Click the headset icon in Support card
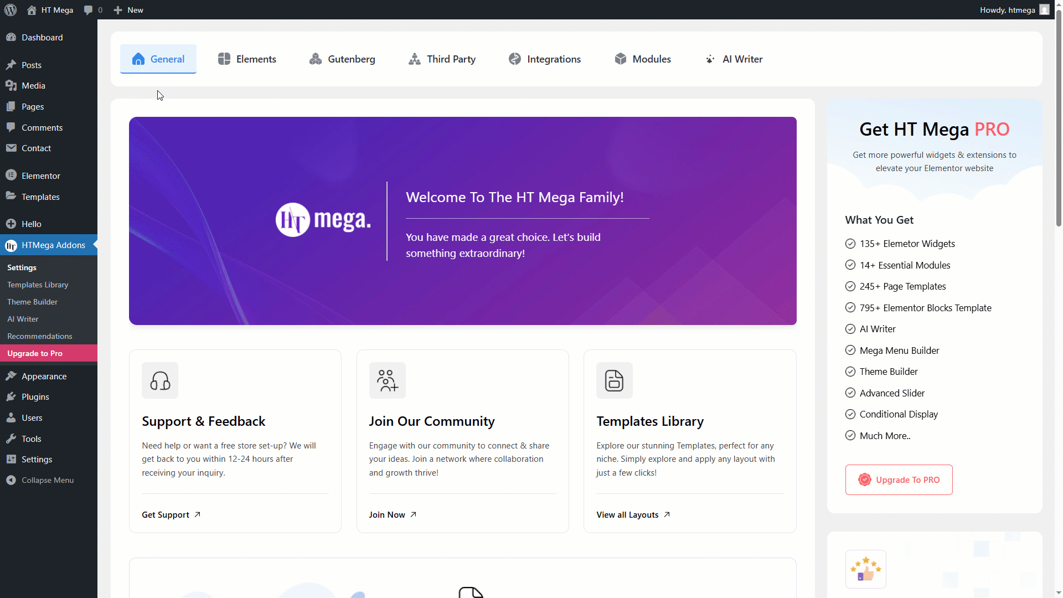 pos(160,380)
